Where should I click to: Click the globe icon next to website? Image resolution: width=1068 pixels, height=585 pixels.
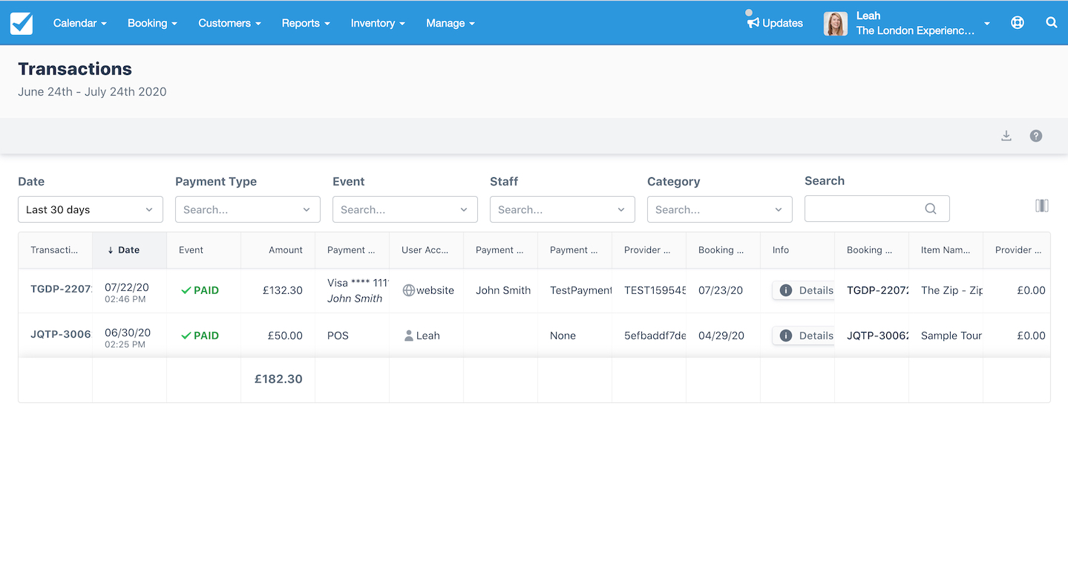click(408, 290)
